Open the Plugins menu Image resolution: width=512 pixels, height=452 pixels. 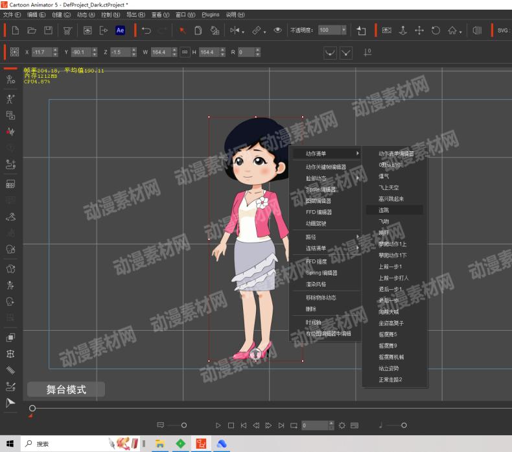coord(210,15)
